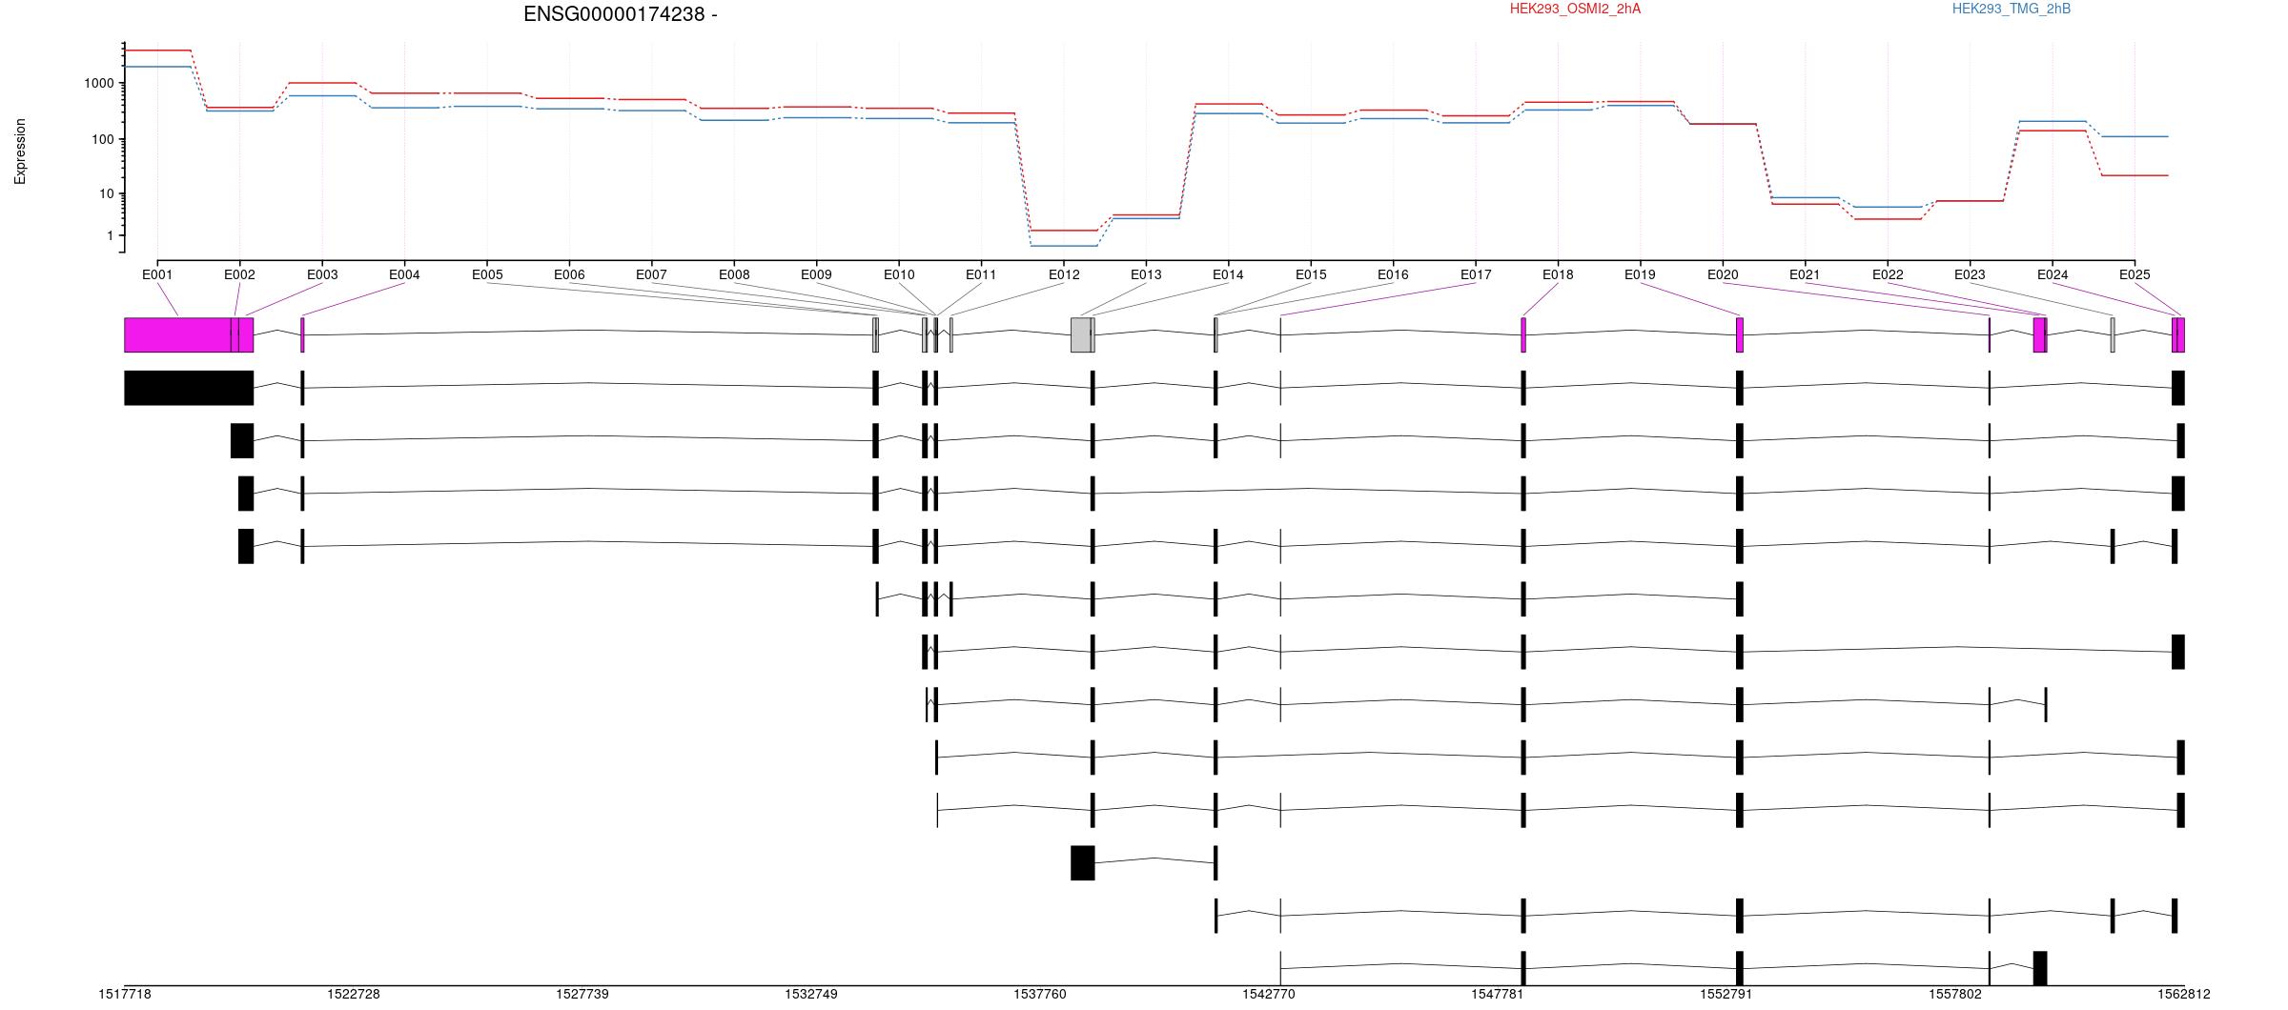Click the Expression y-axis title
This screenshot has height=1010, width=2288.
click(x=20, y=151)
